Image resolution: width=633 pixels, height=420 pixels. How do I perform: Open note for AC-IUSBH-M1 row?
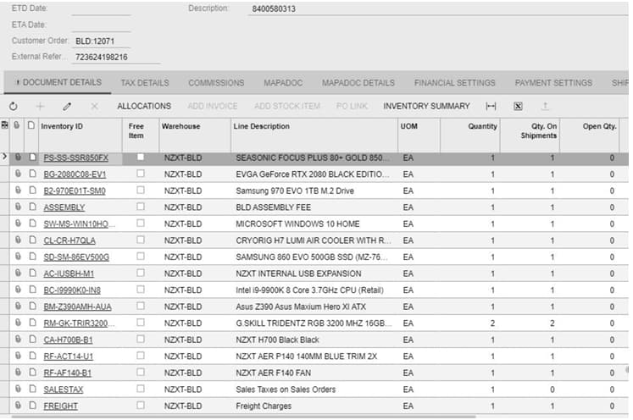coord(32,274)
